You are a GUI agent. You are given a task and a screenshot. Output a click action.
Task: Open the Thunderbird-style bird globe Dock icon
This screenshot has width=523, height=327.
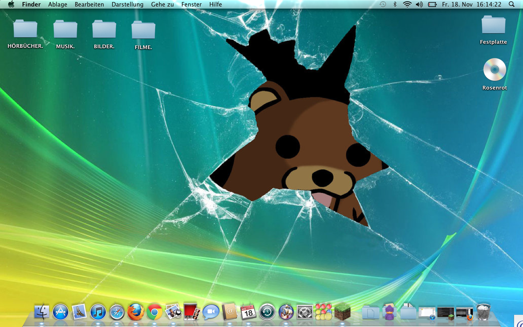(x=286, y=312)
